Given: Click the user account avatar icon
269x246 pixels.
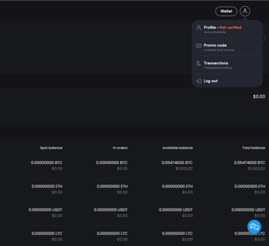Looking at the screenshot, I should 245,11.
